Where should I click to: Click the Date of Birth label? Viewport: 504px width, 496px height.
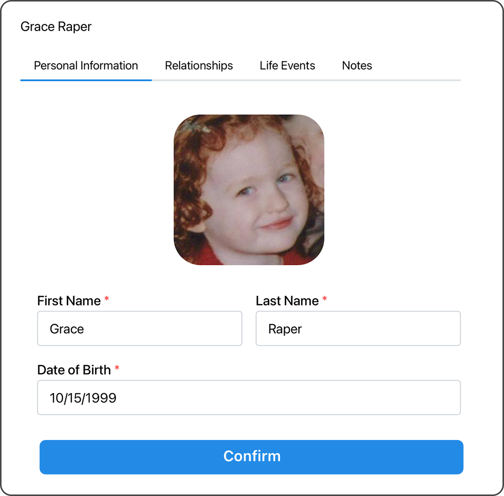point(74,370)
